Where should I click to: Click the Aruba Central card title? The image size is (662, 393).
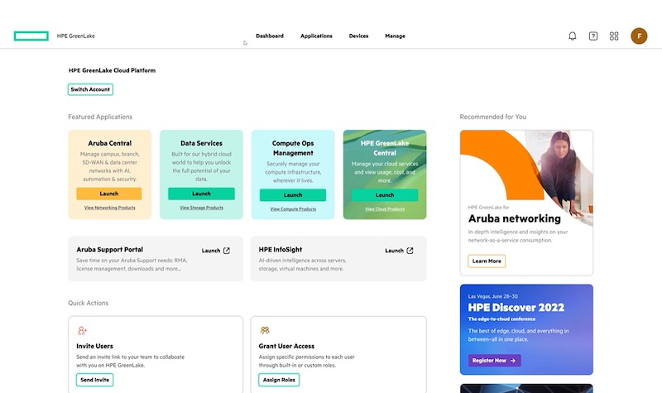tap(110, 143)
